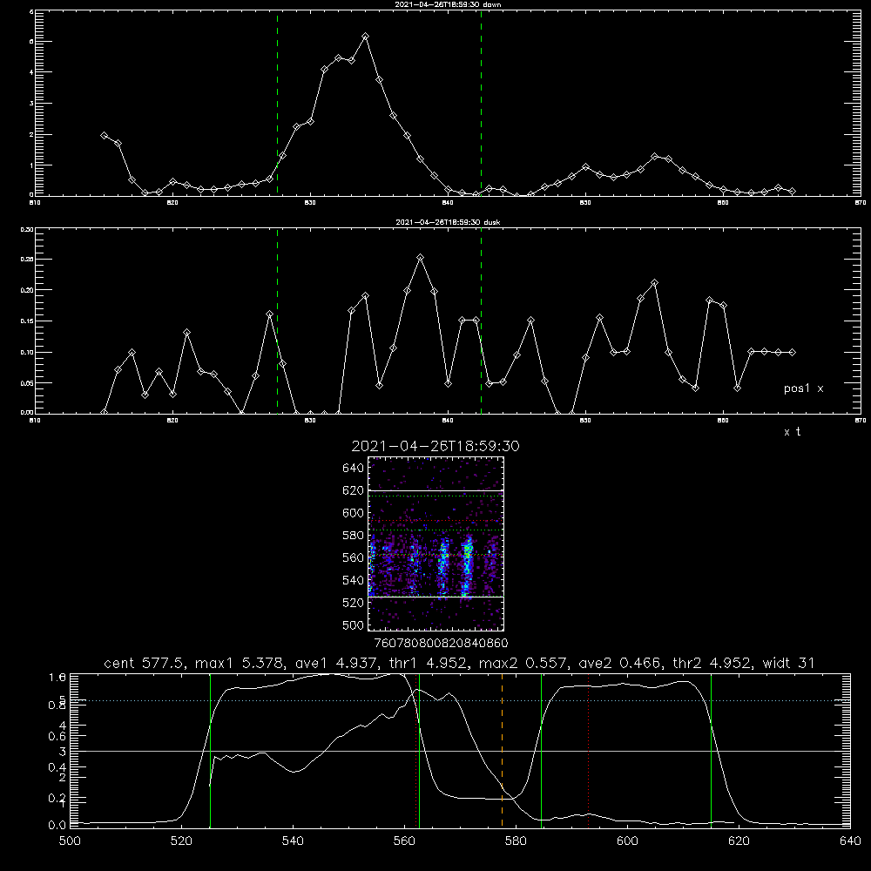871x871 pixels.
Task: Click the orange dashed center line at 577.5
Action: [503, 750]
